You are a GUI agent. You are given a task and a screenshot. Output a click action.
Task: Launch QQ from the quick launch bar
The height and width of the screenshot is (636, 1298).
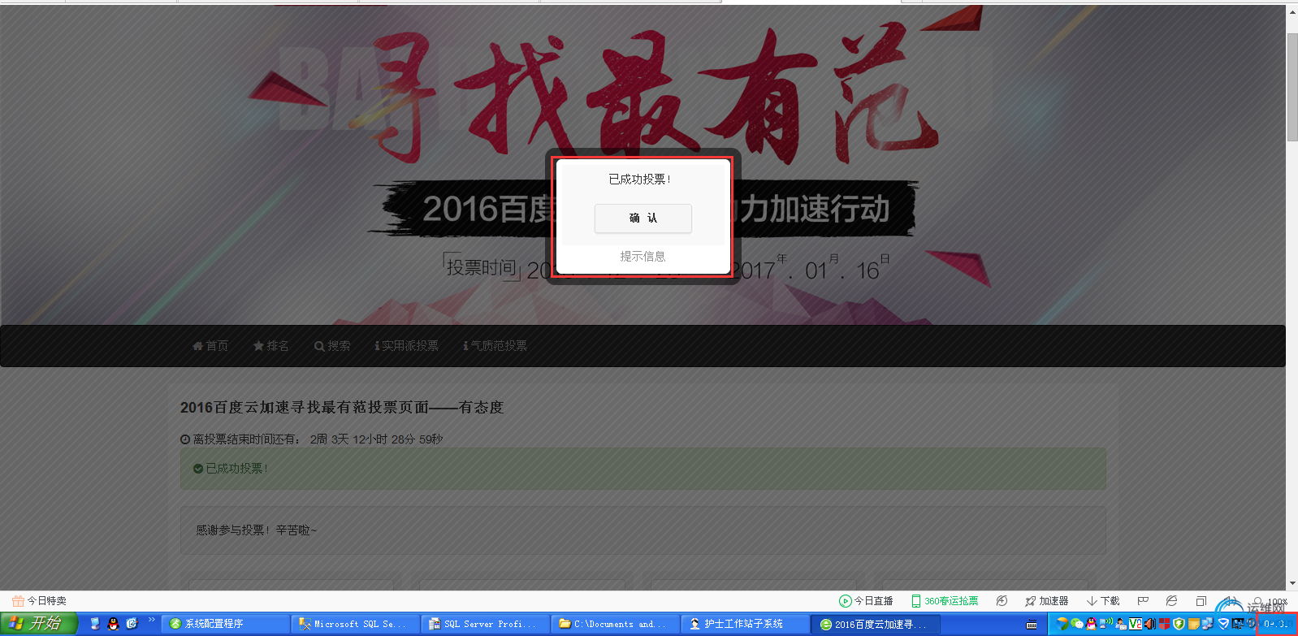[x=114, y=624]
